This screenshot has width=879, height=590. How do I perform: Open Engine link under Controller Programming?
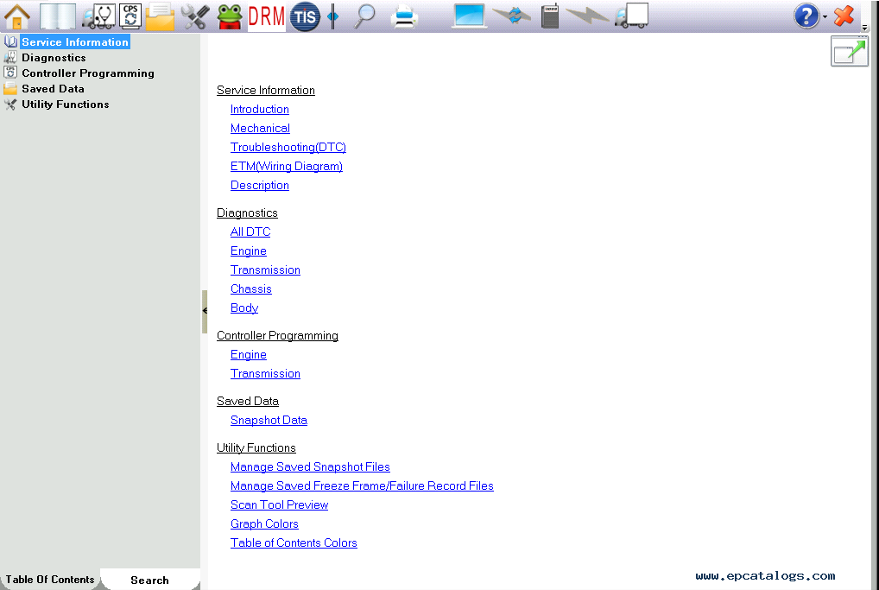point(249,355)
